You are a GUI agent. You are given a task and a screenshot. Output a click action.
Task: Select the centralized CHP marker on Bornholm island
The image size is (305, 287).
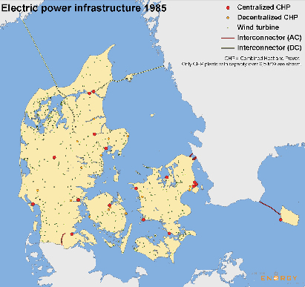281,220
